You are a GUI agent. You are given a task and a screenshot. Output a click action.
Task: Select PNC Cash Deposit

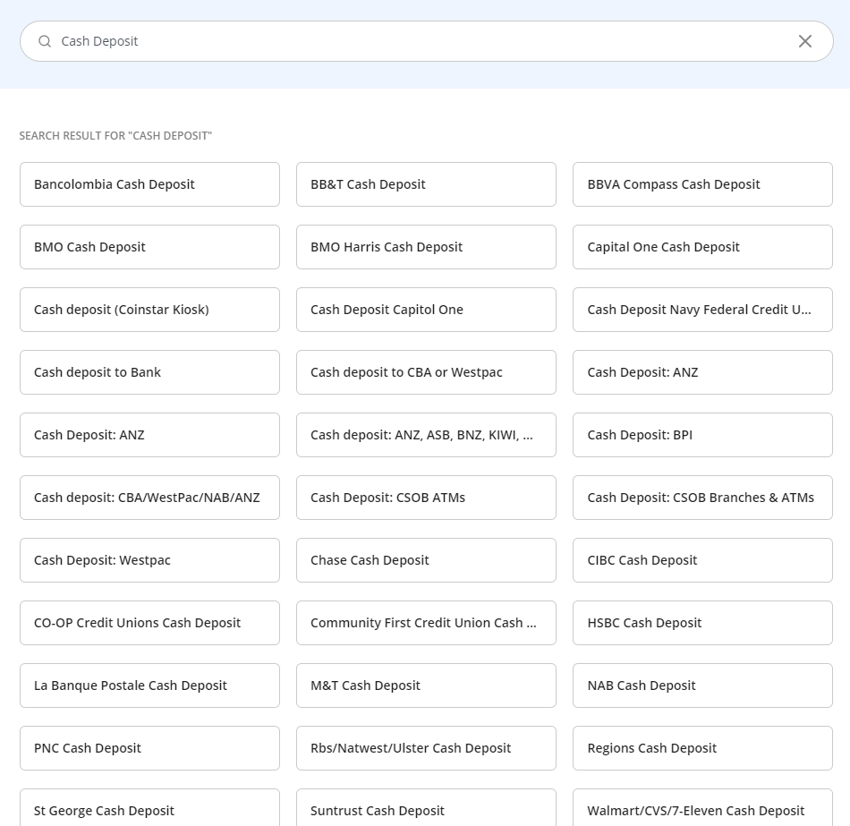149,748
